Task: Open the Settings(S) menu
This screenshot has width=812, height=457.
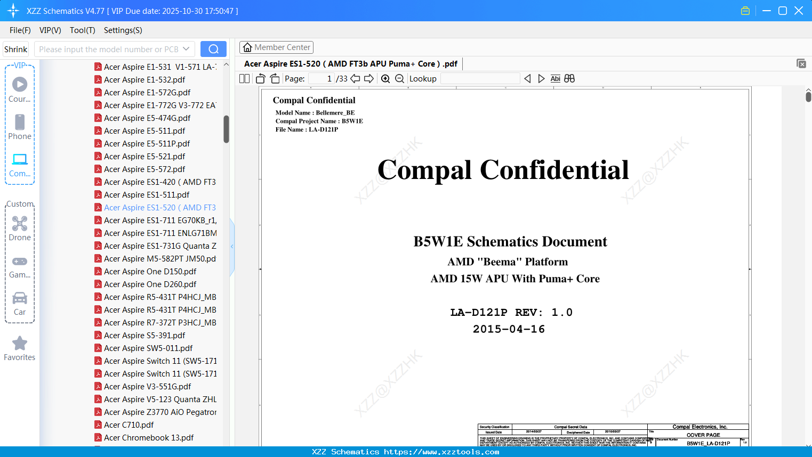Action: (123, 30)
